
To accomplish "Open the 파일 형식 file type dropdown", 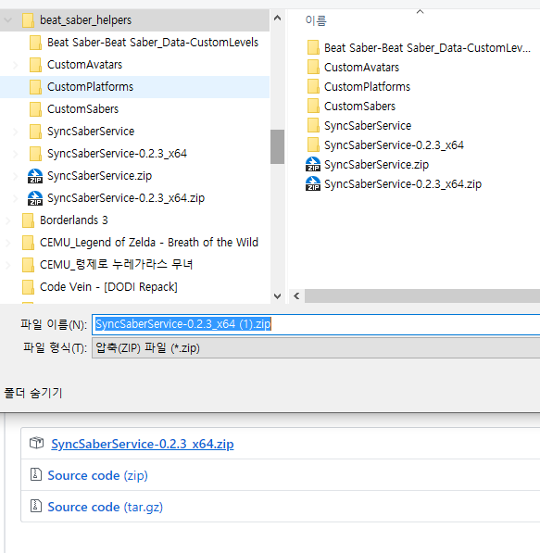I will [316, 348].
